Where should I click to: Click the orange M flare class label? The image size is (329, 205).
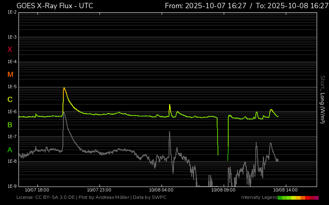(10, 75)
